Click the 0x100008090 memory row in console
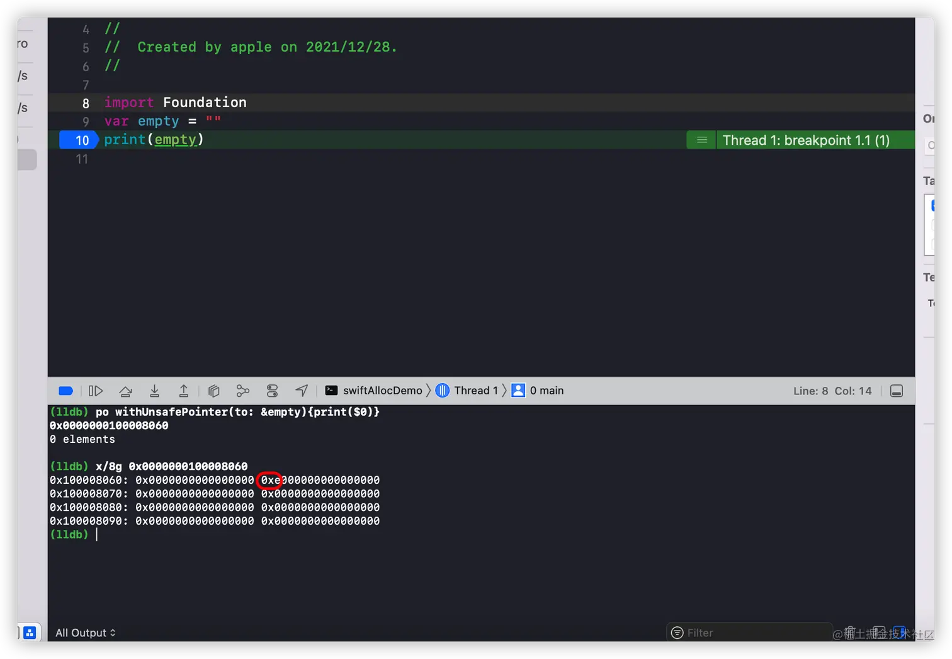952x659 pixels. coord(215,521)
